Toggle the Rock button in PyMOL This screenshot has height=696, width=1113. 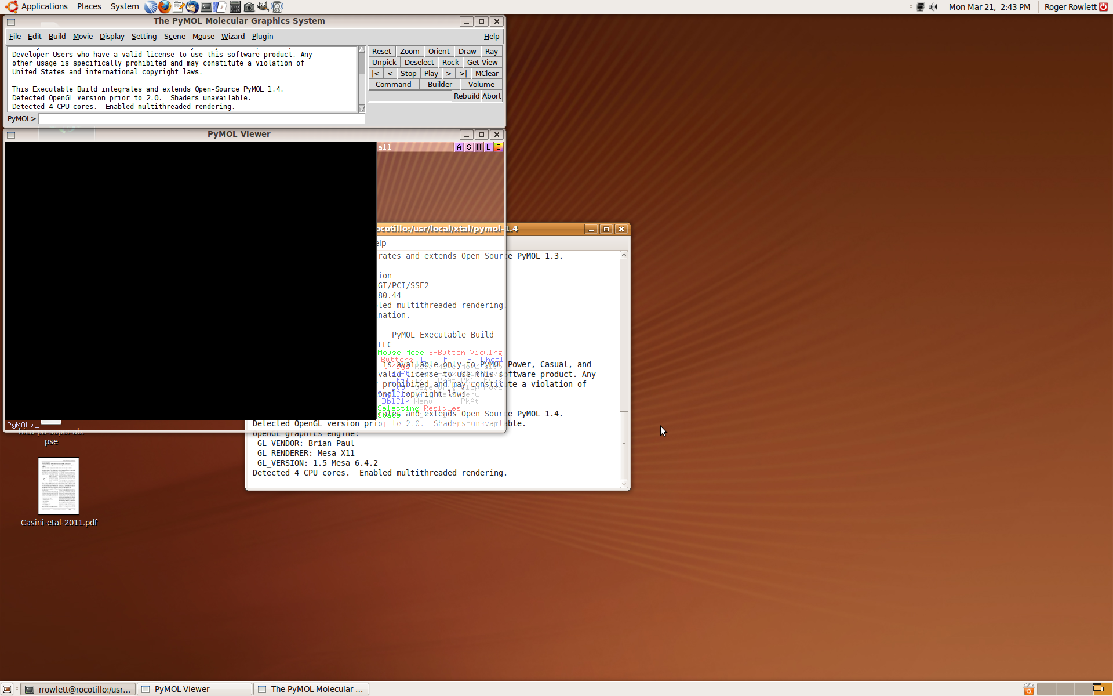(x=450, y=63)
